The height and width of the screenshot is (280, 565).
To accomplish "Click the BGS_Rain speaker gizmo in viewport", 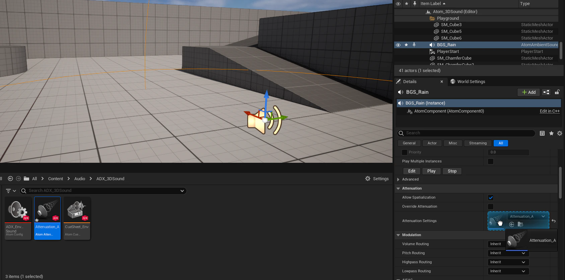I will pos(265,120).
